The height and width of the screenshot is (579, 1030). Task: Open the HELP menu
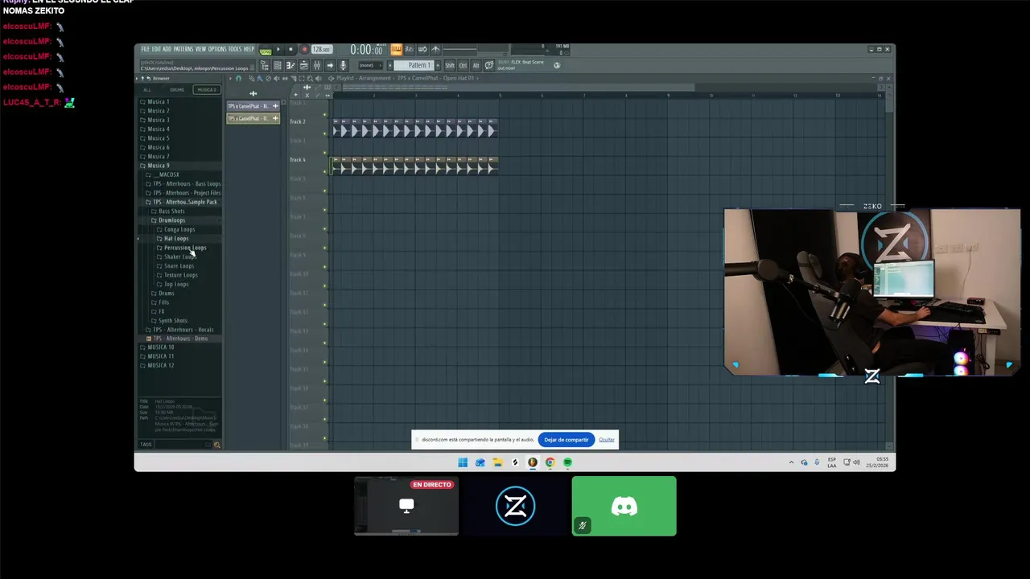point(249,49)
